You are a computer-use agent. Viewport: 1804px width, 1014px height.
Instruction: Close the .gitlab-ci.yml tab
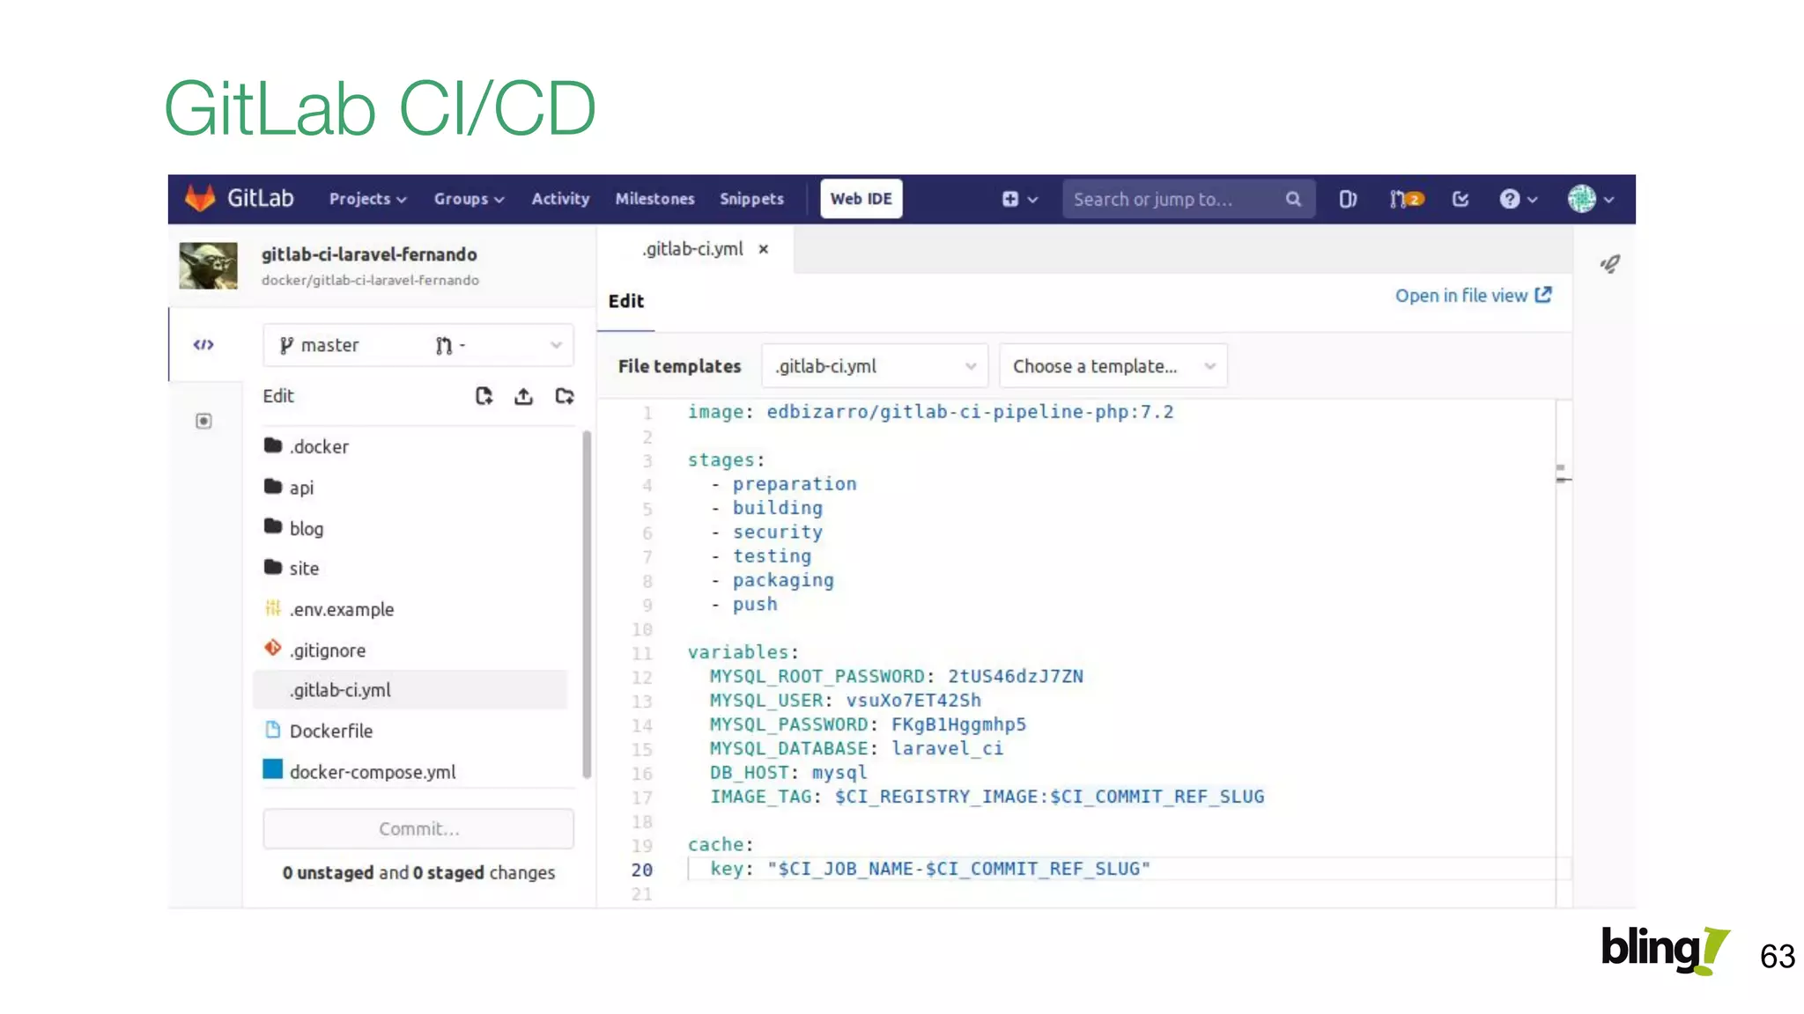click(764, 249)
